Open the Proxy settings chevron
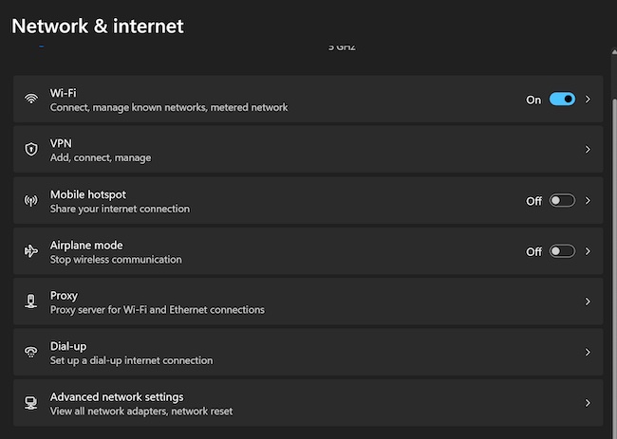 [589, 302]
